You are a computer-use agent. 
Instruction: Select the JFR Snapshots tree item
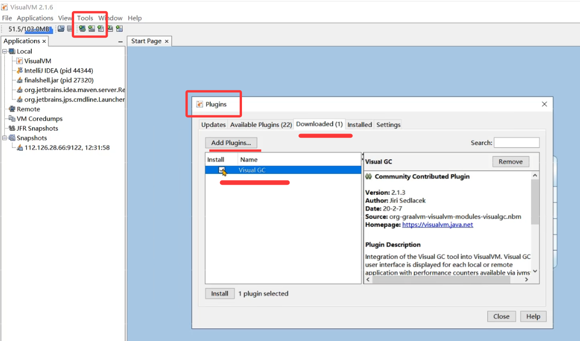(37, 128)
